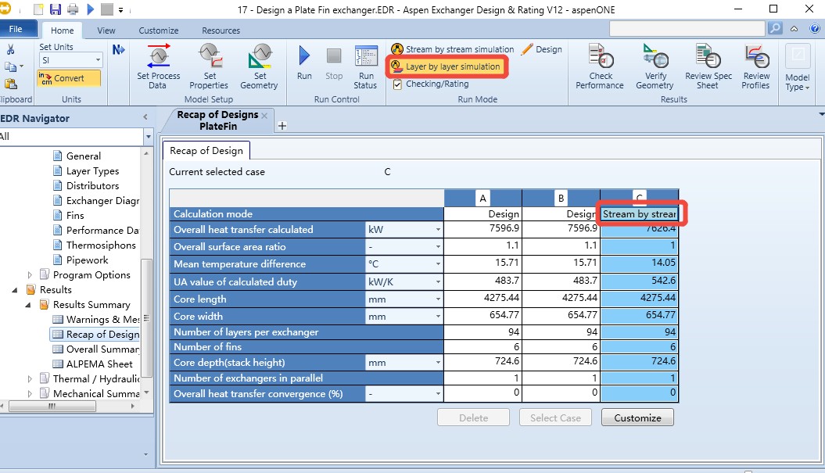Screen dimensions: 825x473
Task: Click the ribbon search input field
Action: (687, 28)
